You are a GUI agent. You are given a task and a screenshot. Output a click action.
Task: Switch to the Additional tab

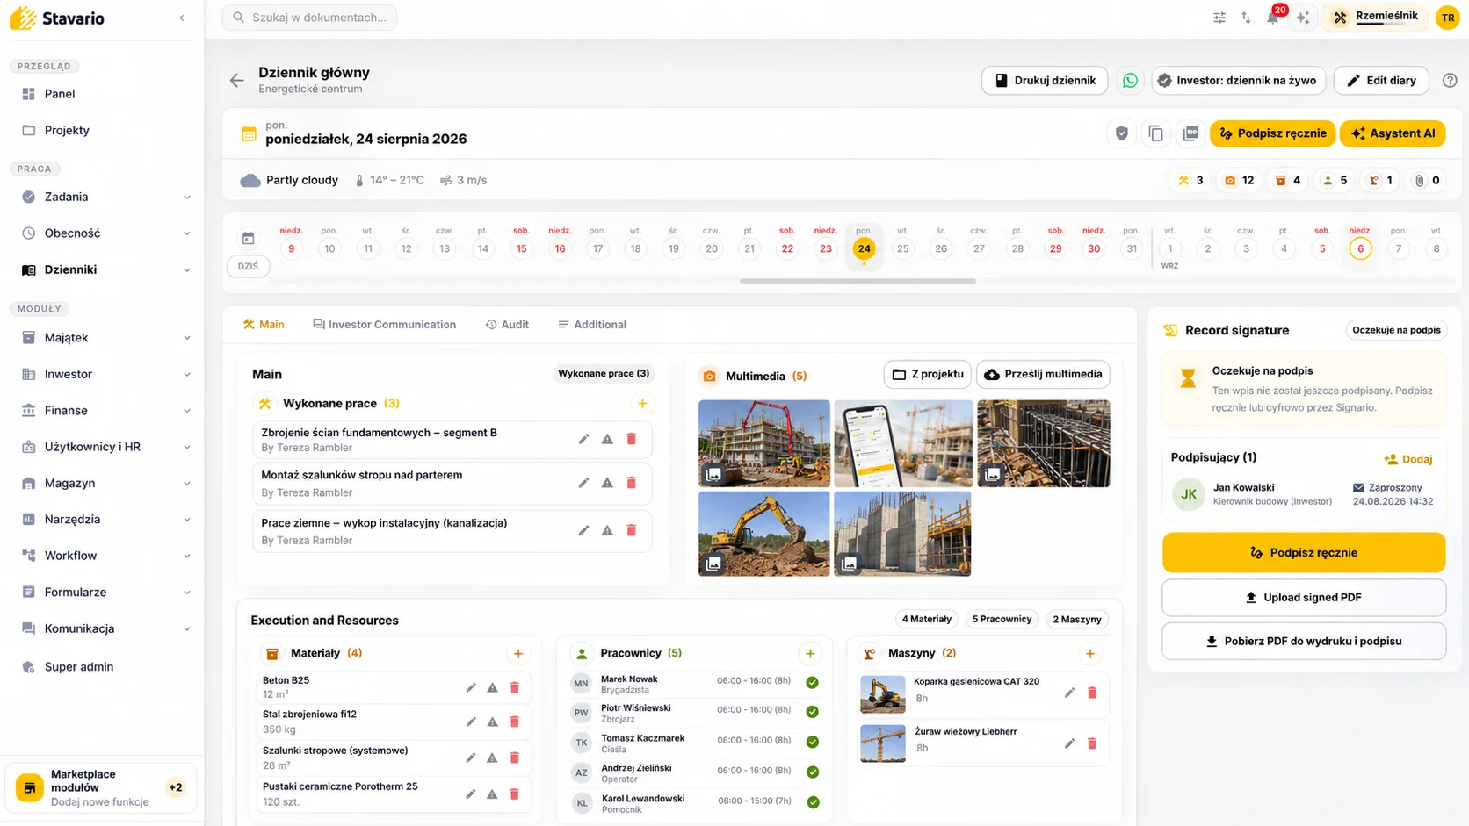coord(592,325)
